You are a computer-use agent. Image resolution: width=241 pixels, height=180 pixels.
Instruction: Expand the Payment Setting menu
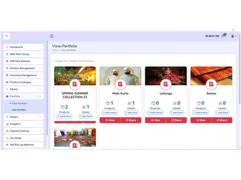pos(24,131)
